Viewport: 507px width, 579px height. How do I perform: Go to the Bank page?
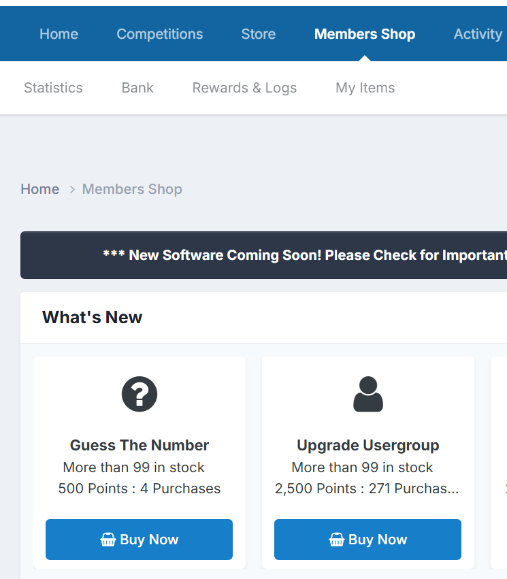[137, 88]
